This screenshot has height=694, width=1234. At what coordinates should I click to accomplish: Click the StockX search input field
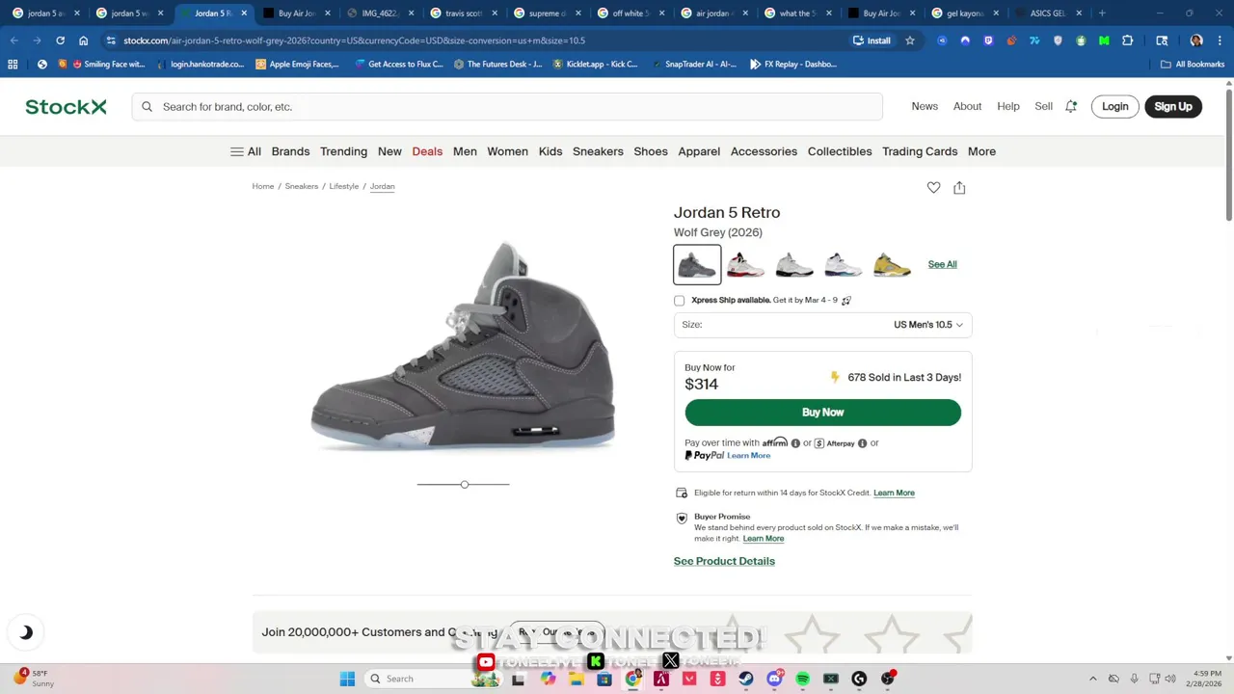point(507,107)
